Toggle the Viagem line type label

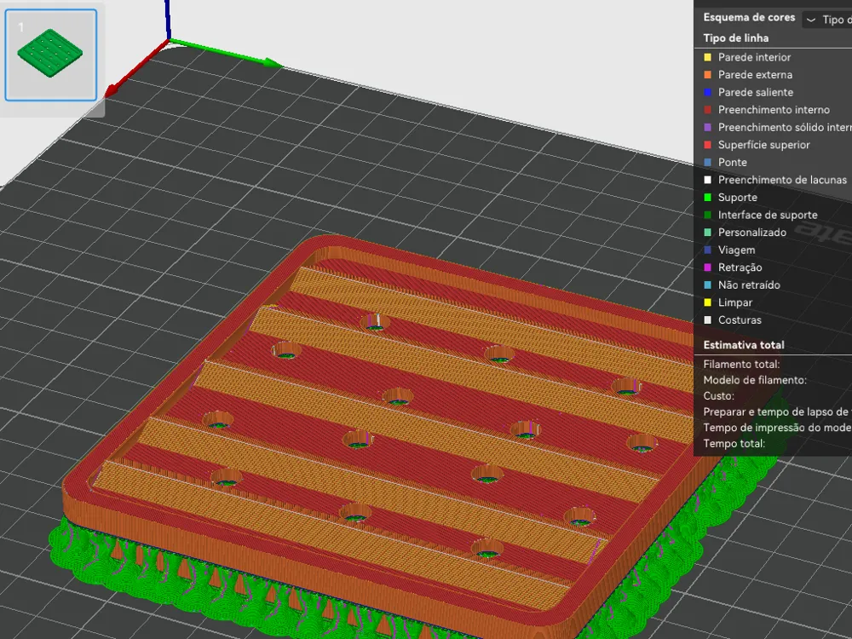[x=736, y=250]
